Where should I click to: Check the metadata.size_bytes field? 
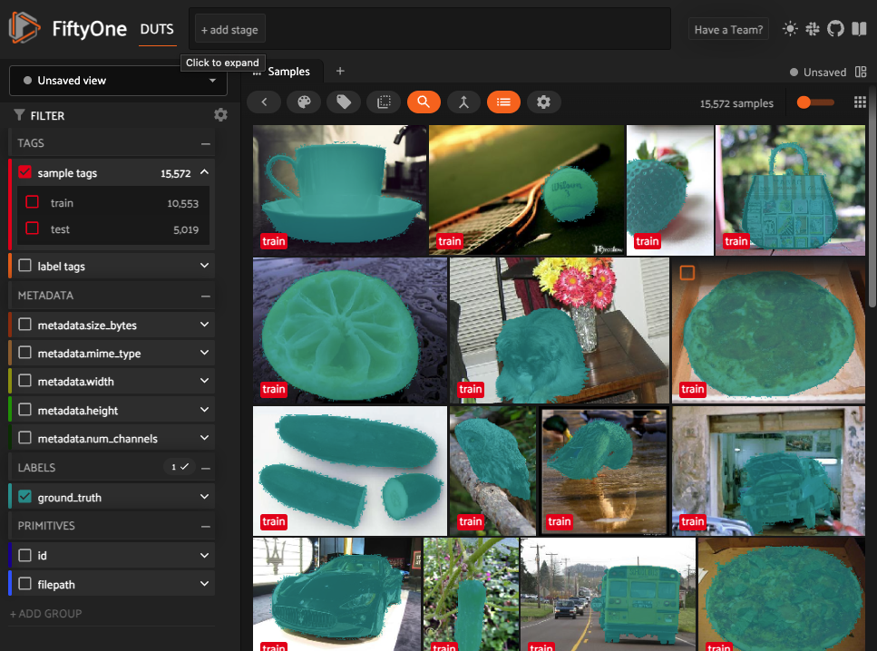click(24, 325)
